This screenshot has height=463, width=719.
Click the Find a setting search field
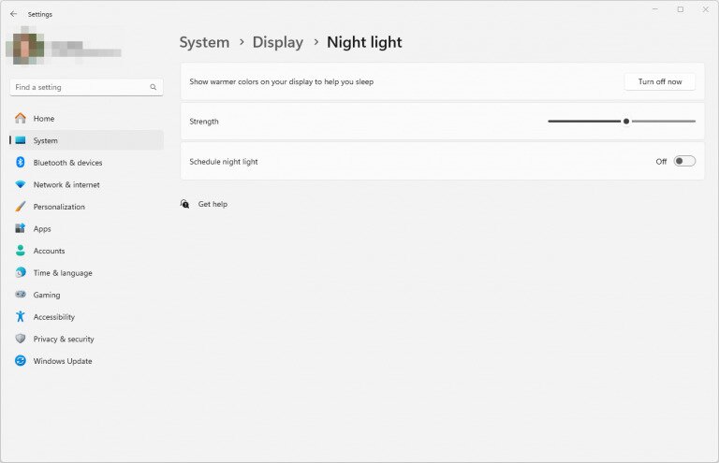click(86, 87)
